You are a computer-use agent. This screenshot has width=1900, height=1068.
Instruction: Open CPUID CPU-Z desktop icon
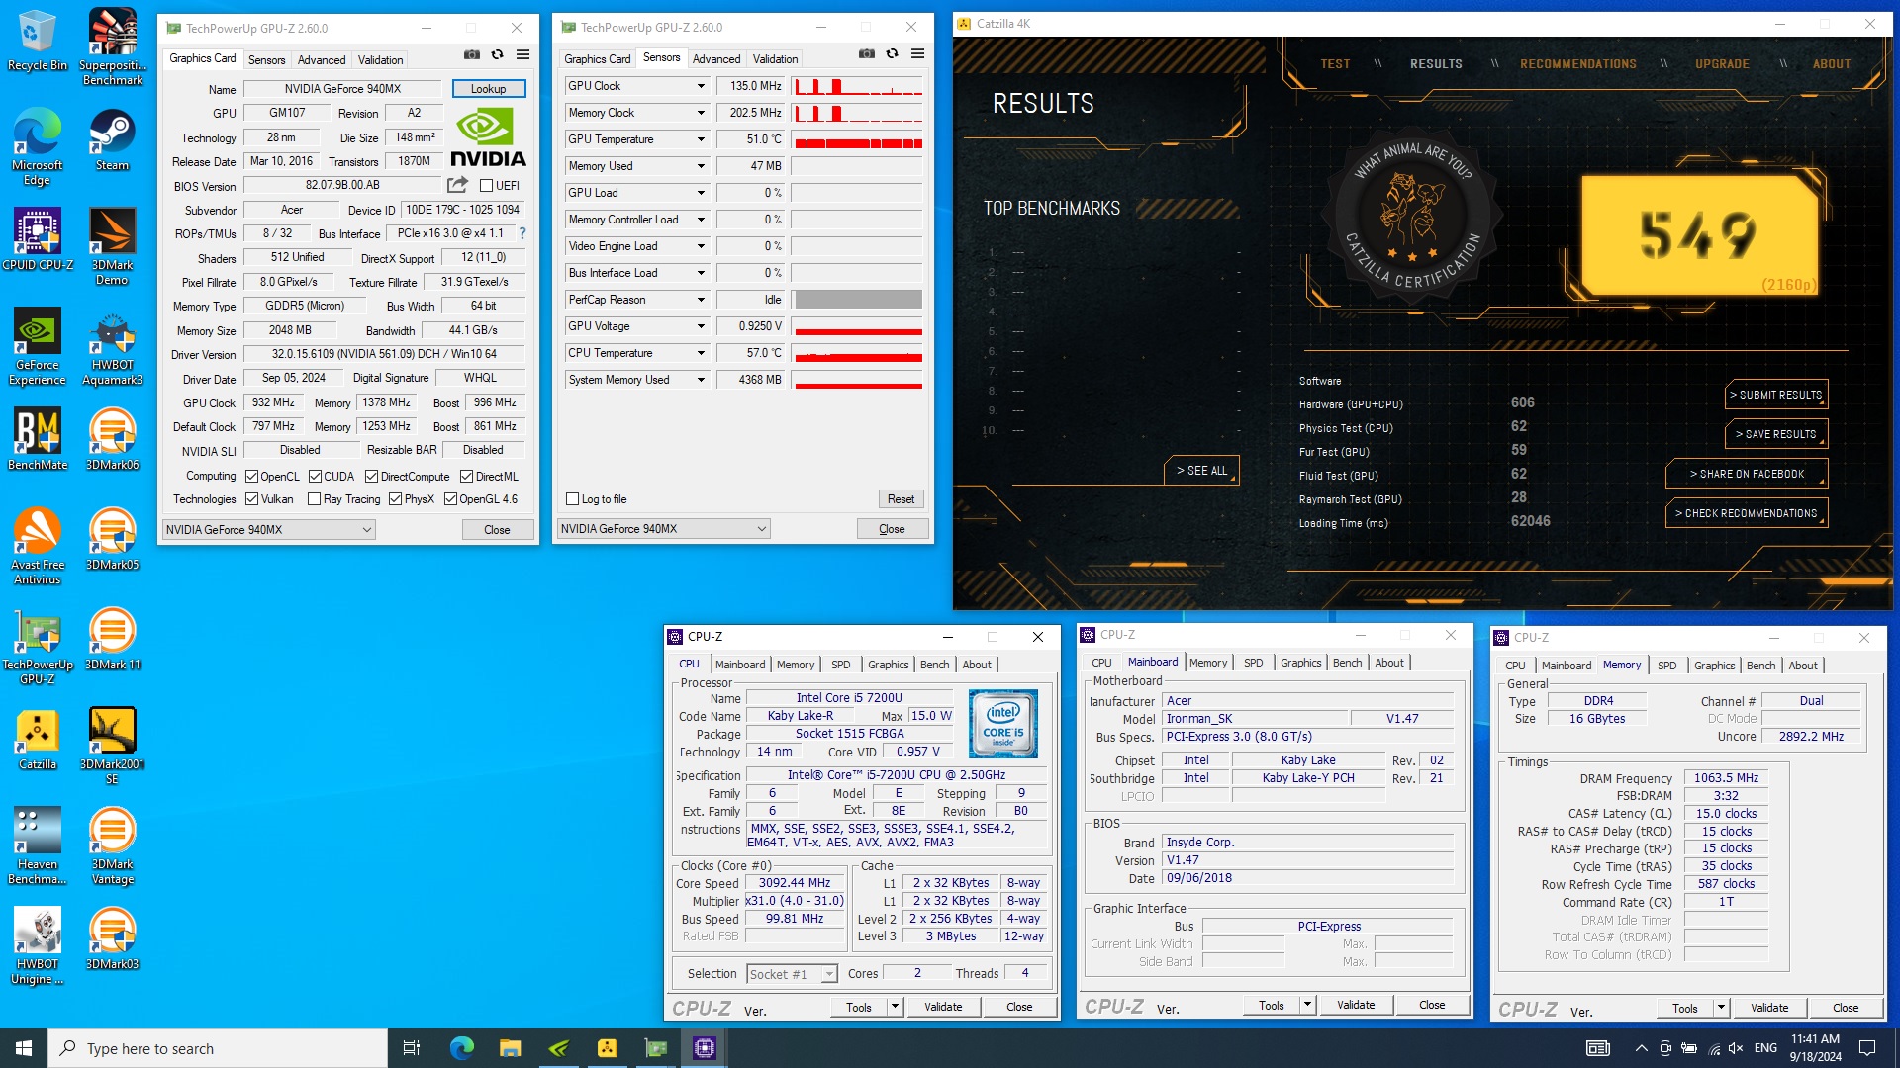[x=37, y=239]
